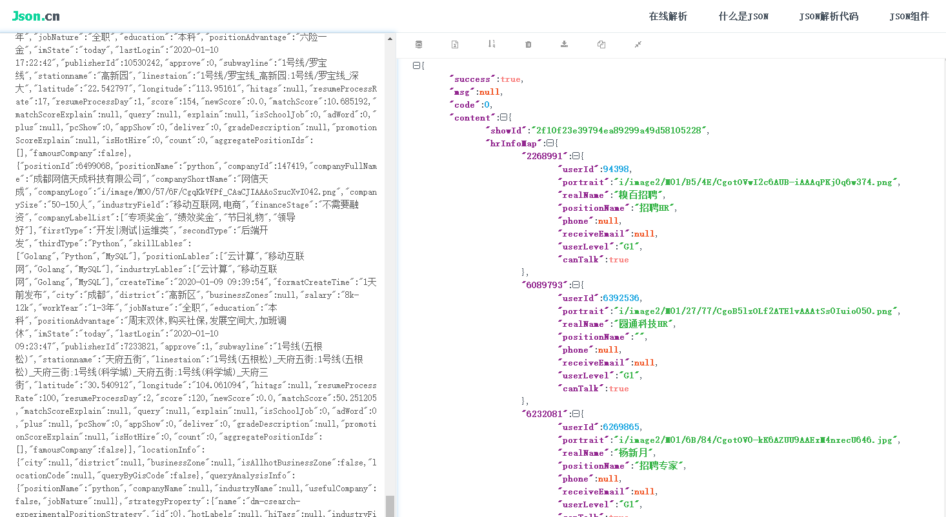Click the "showId" key
Screen dimensions: 946x517
tap(505, 131)
